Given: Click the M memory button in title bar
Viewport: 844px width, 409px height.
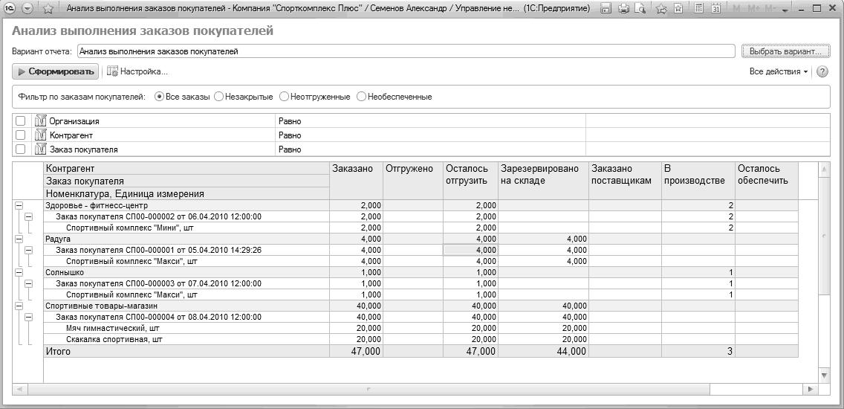Looking at the screenshot, I should [x=736, y=9].
